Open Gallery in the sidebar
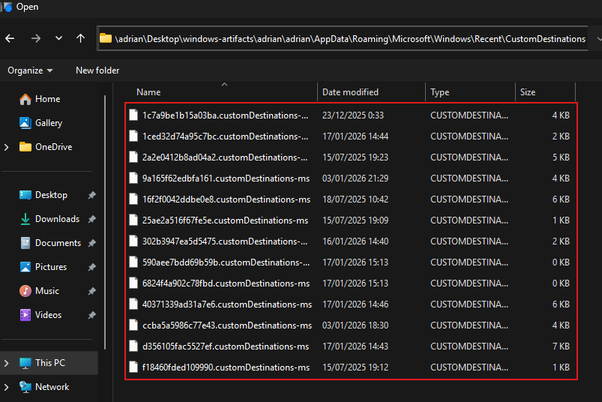Image resolution: width=602 pixels, height=402 pixels. click(x=49, y=123)
